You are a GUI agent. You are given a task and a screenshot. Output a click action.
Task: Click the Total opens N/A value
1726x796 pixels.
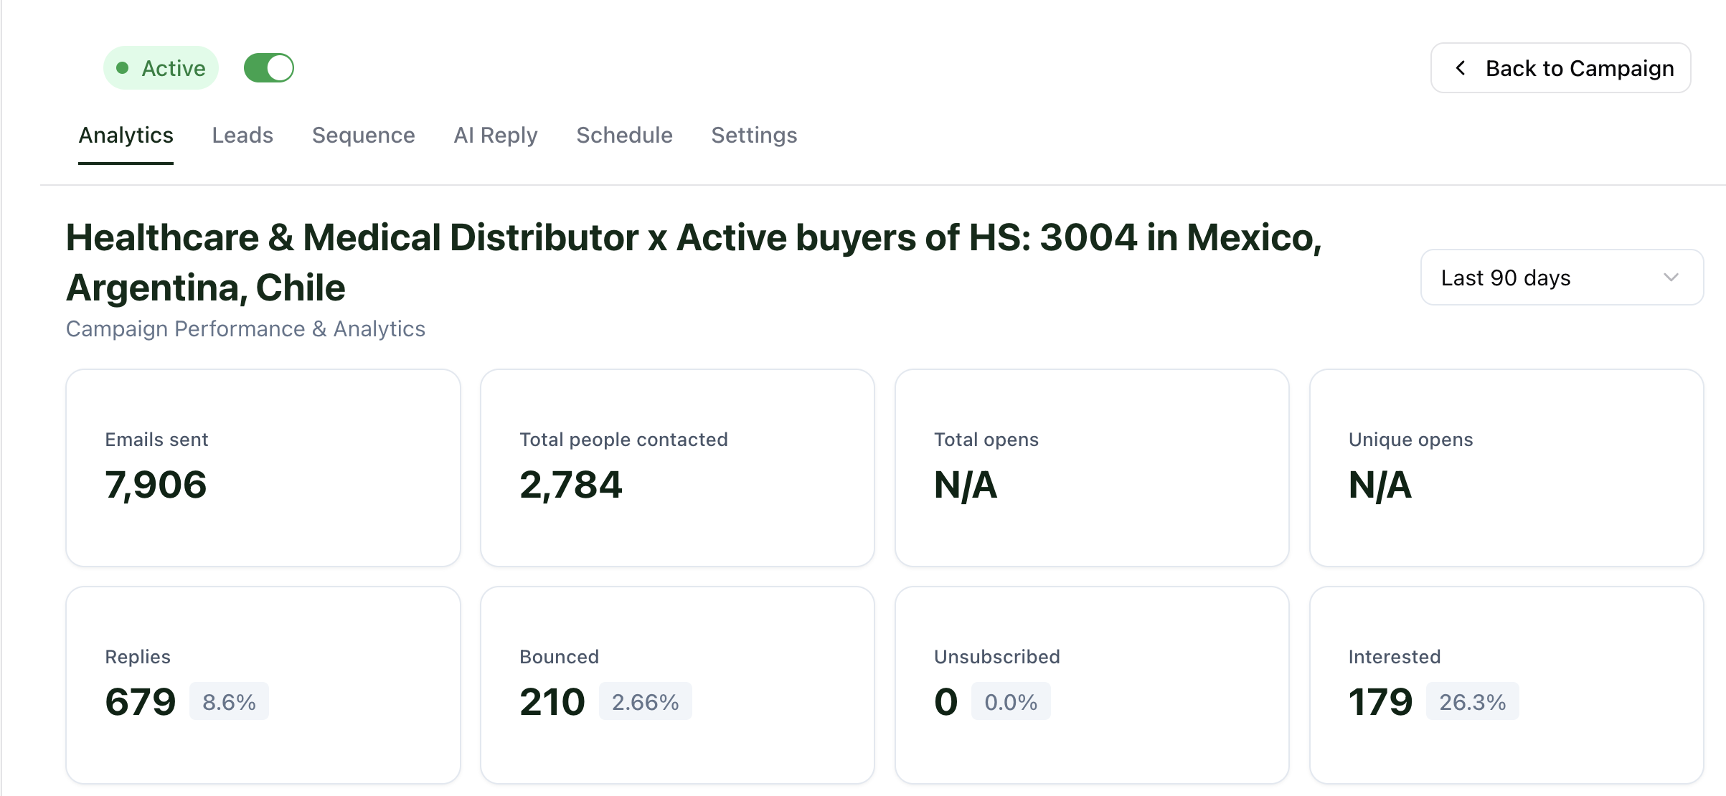click(x=966, y=485)
